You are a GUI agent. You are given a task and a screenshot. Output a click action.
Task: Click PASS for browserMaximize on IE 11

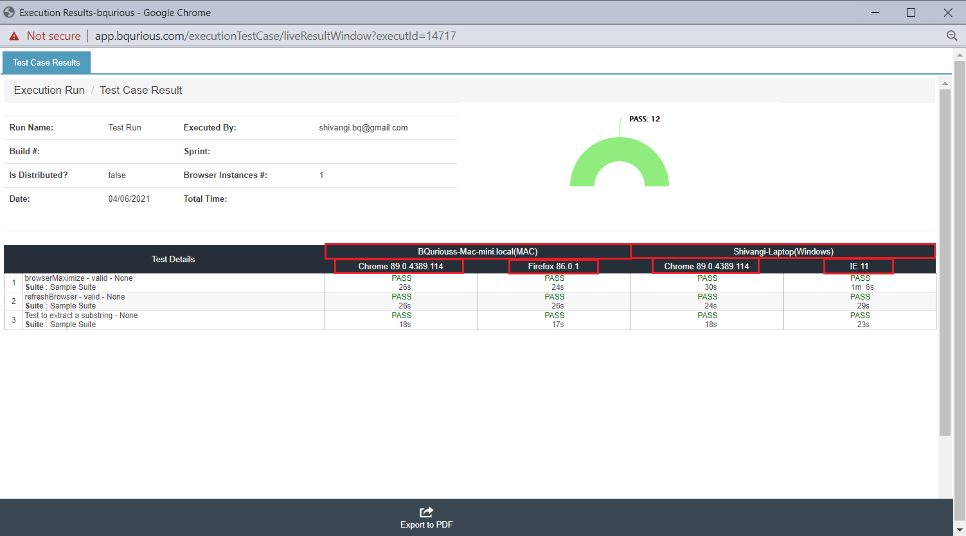(x=860, y=278)
